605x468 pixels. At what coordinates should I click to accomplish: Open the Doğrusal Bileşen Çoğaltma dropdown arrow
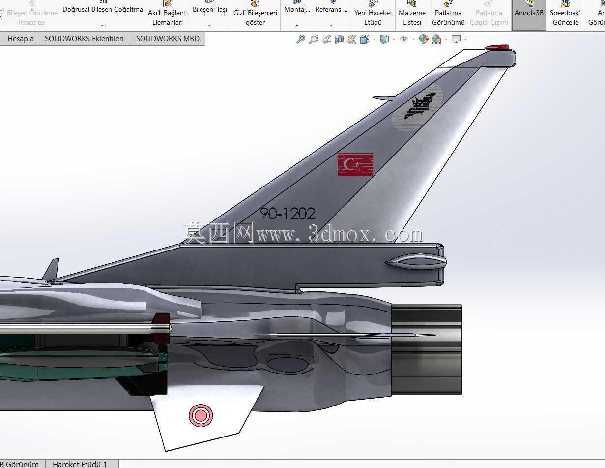tap(103, 25)
